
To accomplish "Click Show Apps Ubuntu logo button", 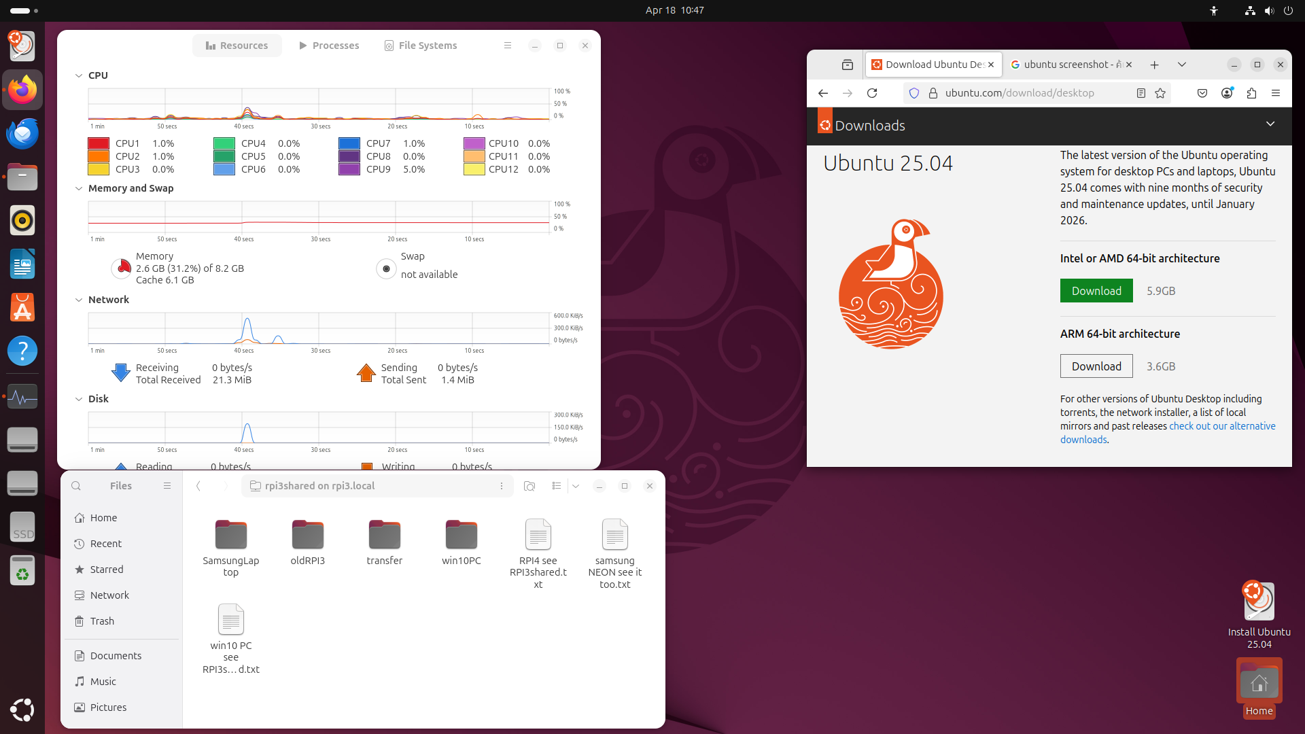I will pyautogui.click(x=22, y=710).
